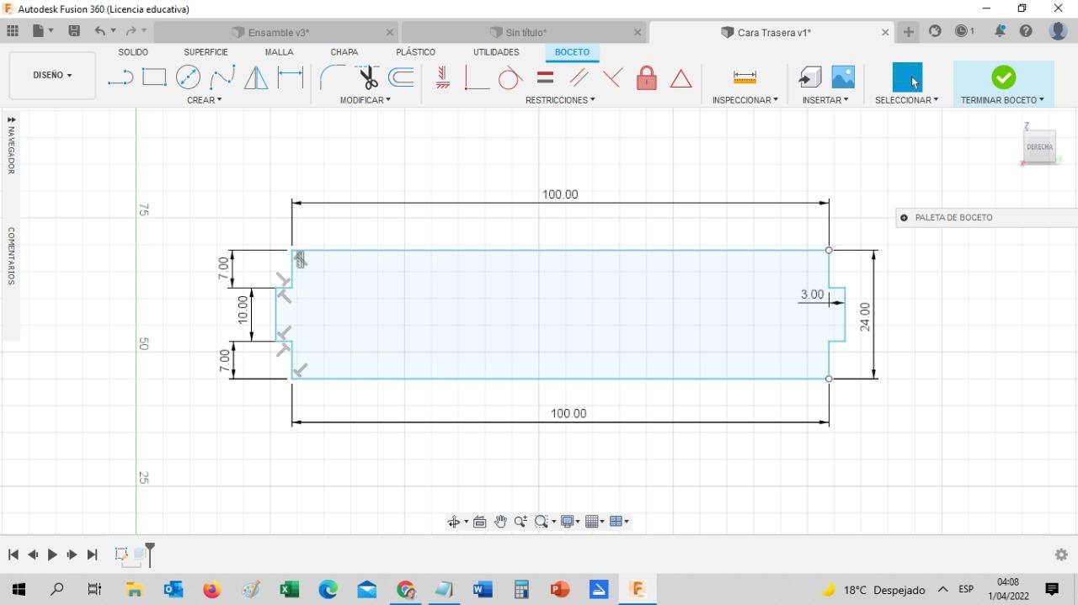This screenshot has width=1078, height=605.
Task: Select the Rectangle sketch tool
Action: point(154,78)
